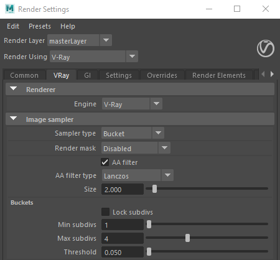The image size is (280, 260).
Task: Collapse the Renderer section triangle
Action: click(14, 89)
